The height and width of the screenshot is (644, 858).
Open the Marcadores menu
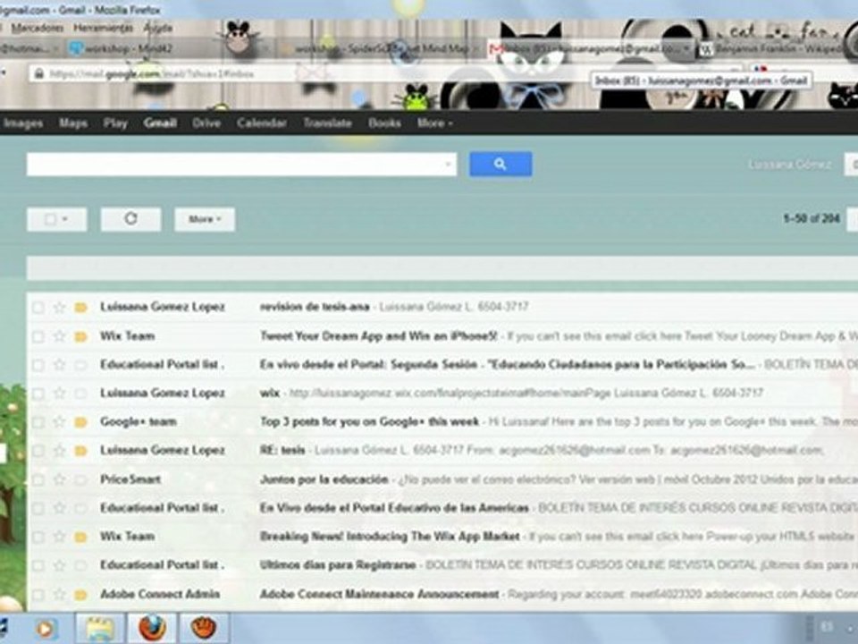(38, 28)
